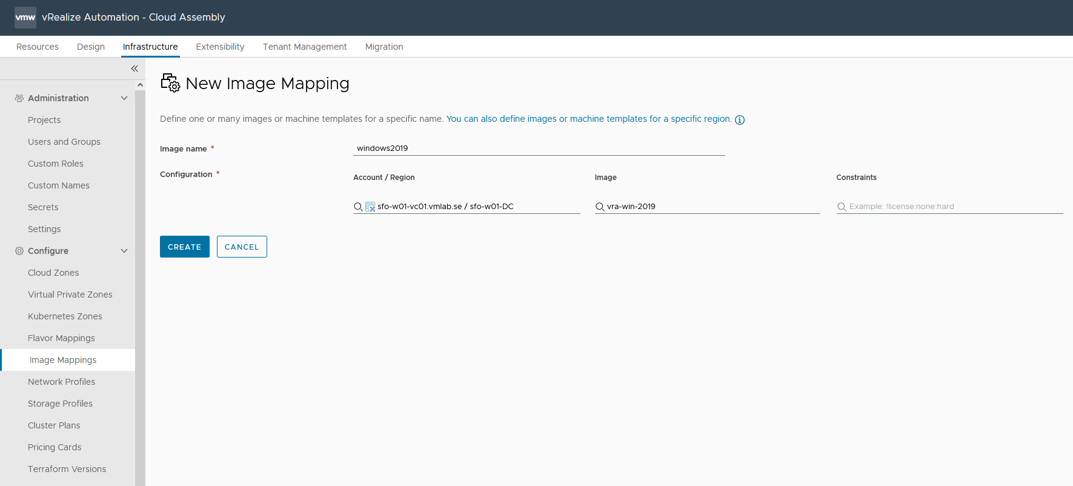Open Projects in sidebar
Viewport: 1073px width, 486px height.
(44, 120)
